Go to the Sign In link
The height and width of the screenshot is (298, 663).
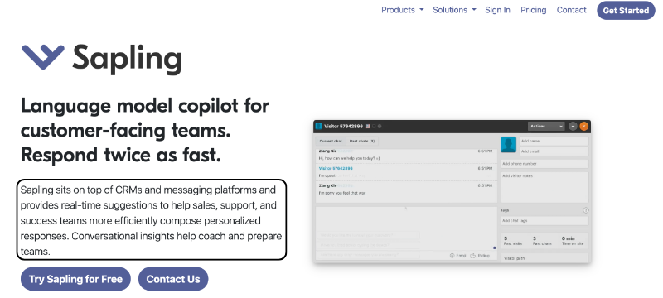[x=497, y=10]
